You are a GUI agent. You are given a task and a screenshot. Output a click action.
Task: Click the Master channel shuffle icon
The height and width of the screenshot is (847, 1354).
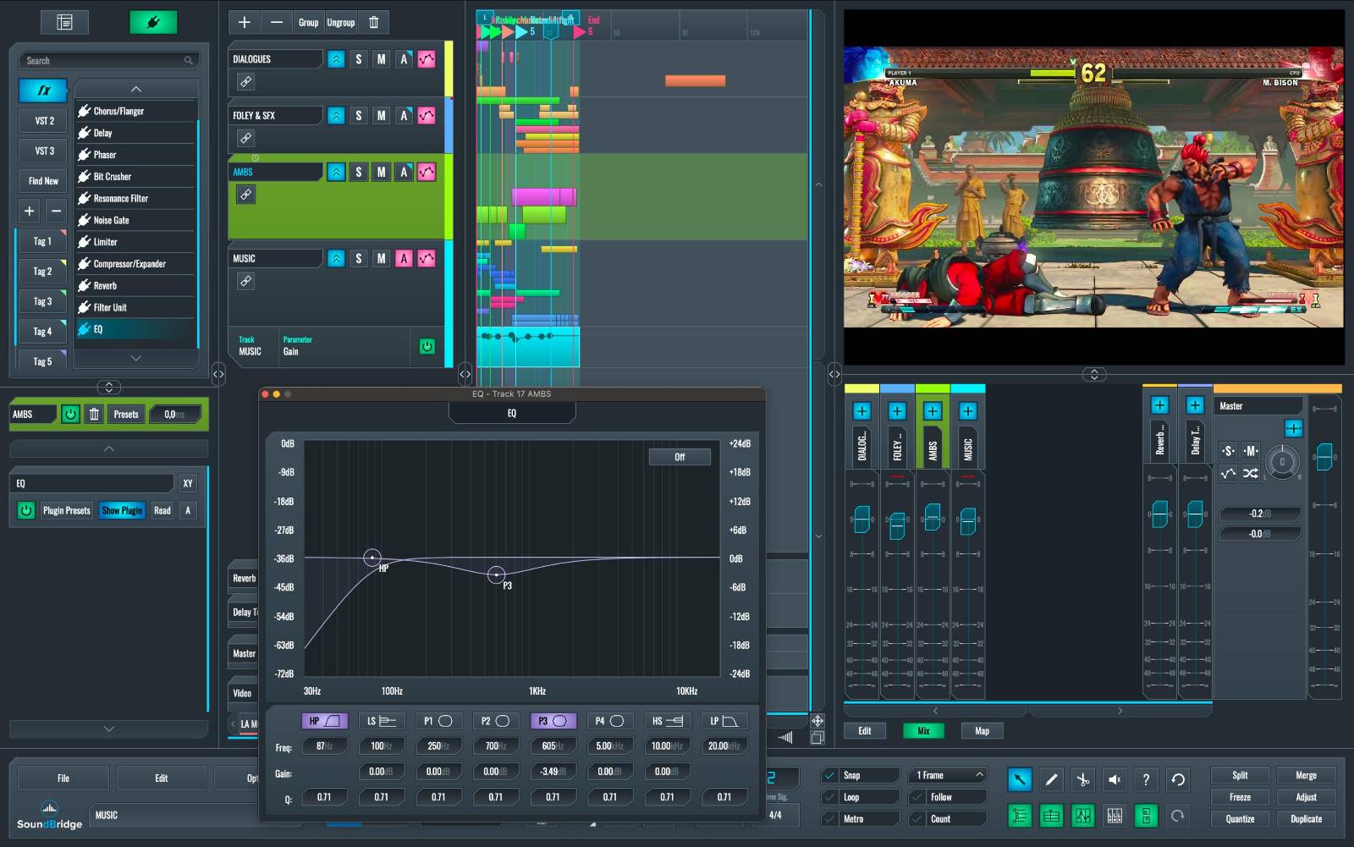coord(1251,473)
